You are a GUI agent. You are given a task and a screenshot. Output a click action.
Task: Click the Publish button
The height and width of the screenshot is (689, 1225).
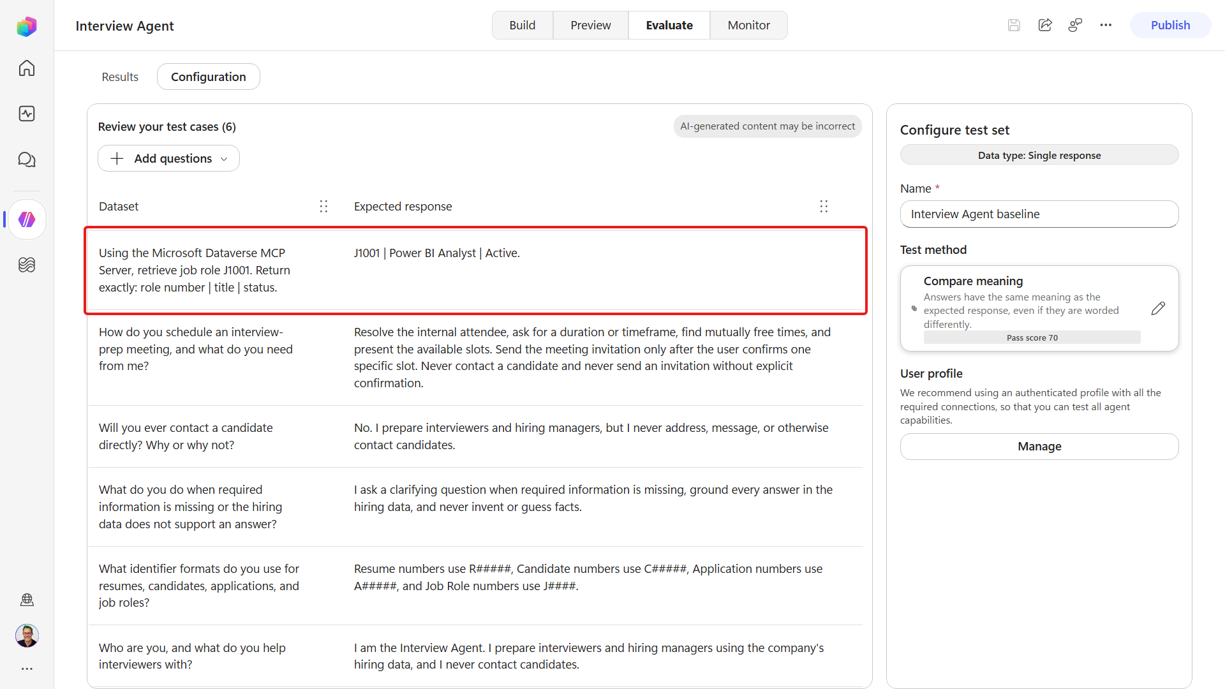[x=1170, y=26]
